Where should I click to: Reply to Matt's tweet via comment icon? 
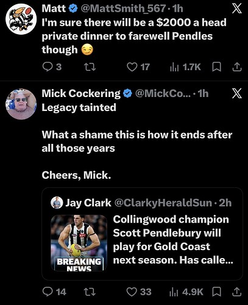(x=48, y=67)
